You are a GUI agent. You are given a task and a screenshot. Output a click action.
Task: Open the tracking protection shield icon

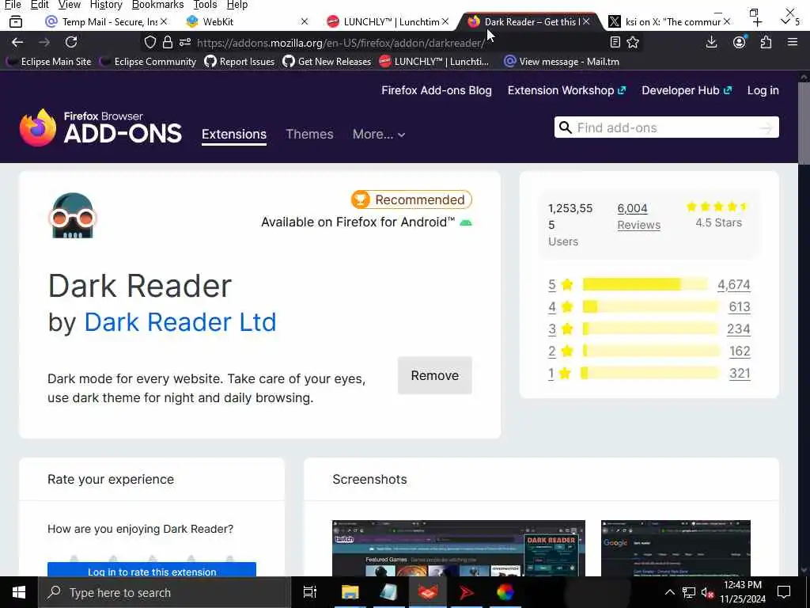click(x=150, y=43)
